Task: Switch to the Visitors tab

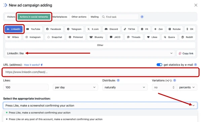Action: click(x=11, y=17)
